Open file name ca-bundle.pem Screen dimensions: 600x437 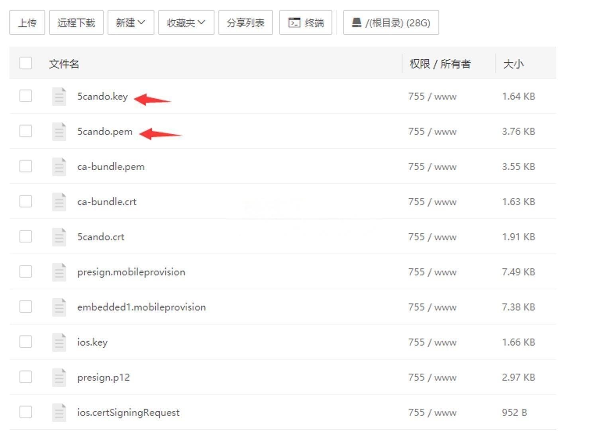[111, 167]
